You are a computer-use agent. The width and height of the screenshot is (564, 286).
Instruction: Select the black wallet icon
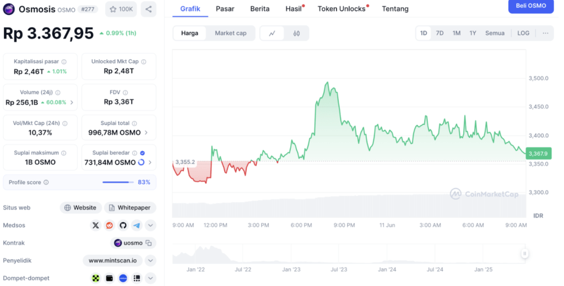(x=110, y=278)
